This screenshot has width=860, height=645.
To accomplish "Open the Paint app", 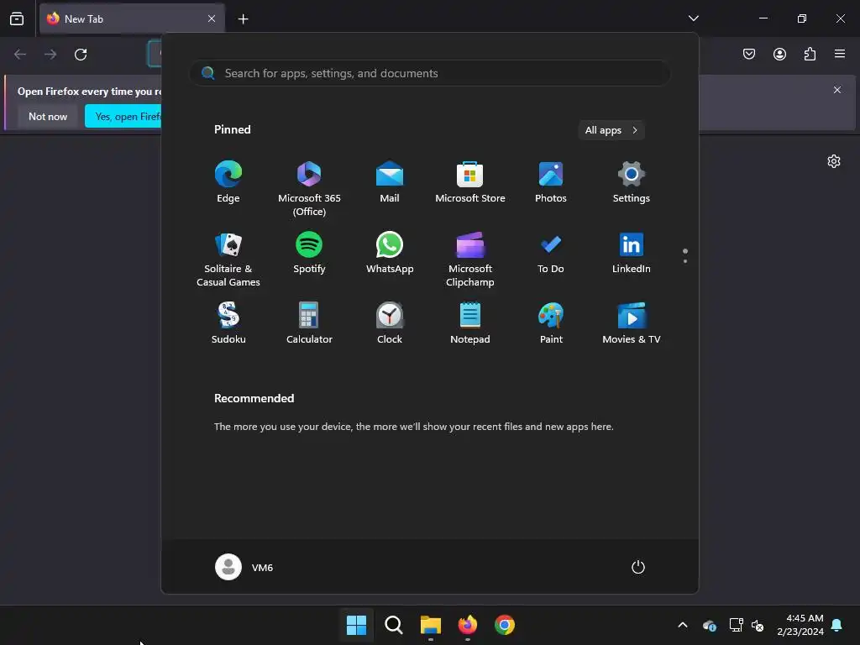I will click(x=551, y=323).
